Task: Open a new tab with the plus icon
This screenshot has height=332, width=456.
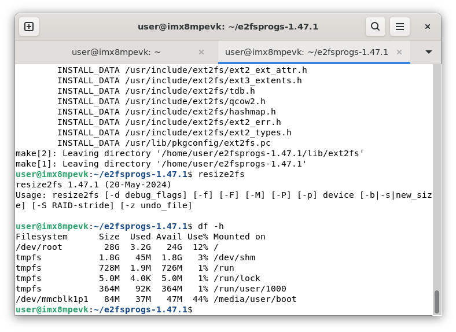Action: click(x=29, y=27)
